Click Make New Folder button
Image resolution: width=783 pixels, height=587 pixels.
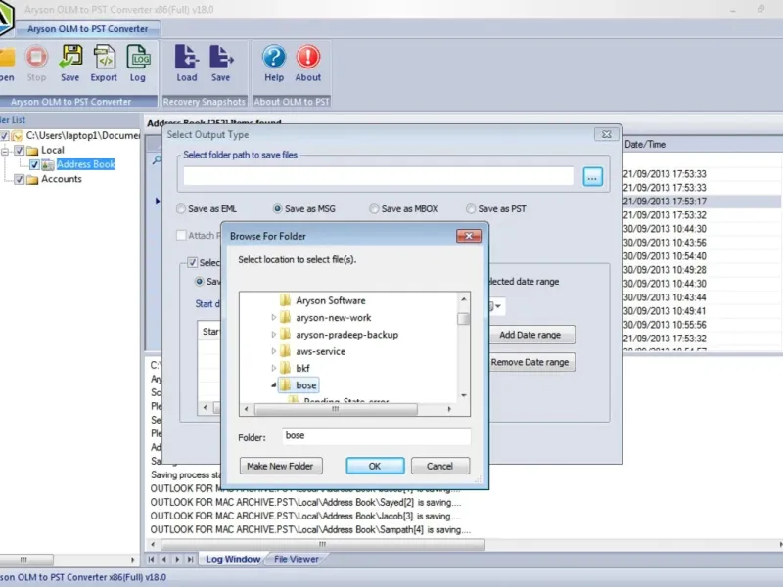tap(281, 466)
